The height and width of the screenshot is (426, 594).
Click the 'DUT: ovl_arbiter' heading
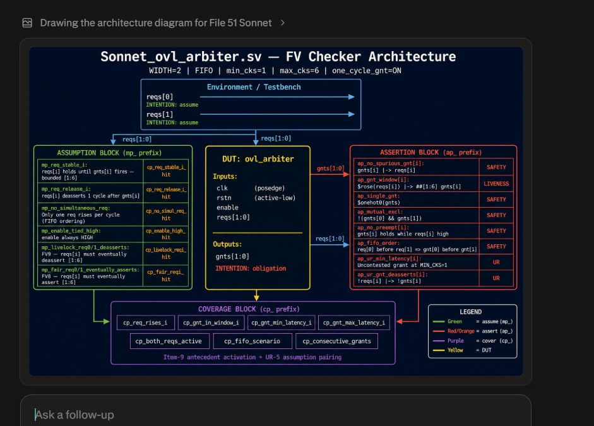[258, 159]
